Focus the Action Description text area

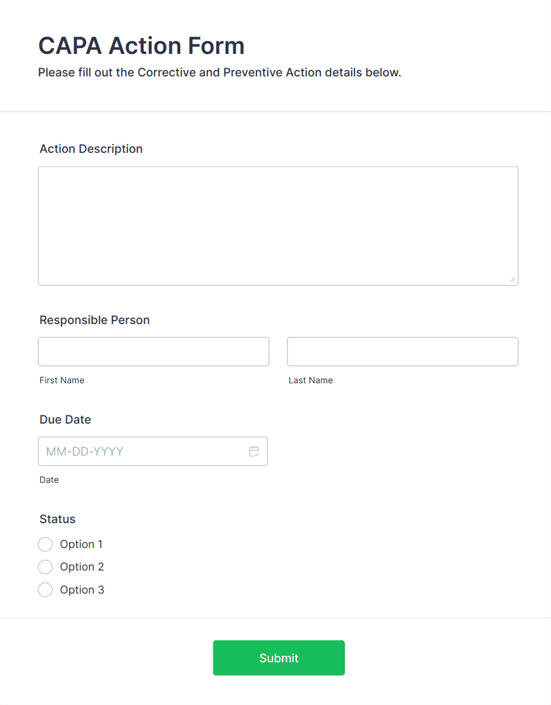pos(278,226)
